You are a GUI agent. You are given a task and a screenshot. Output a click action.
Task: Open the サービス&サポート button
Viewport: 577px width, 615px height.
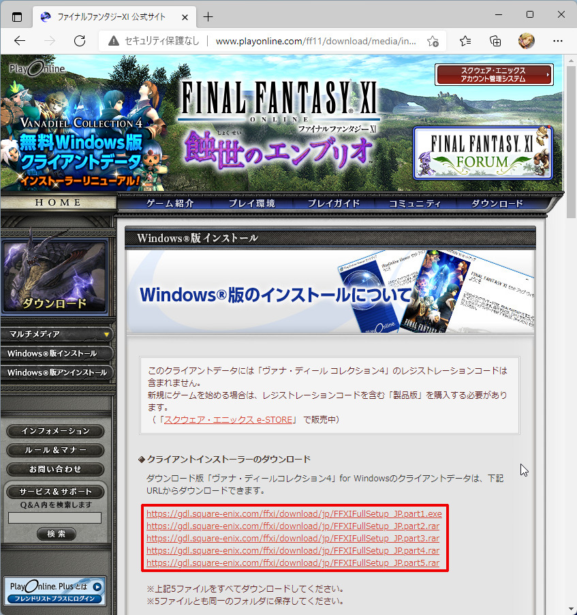pyautogui.click(x=55, y=492)
